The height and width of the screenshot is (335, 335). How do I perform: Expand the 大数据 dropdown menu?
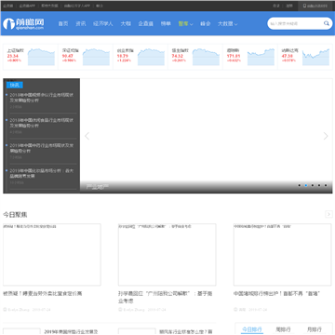[228, 23]
